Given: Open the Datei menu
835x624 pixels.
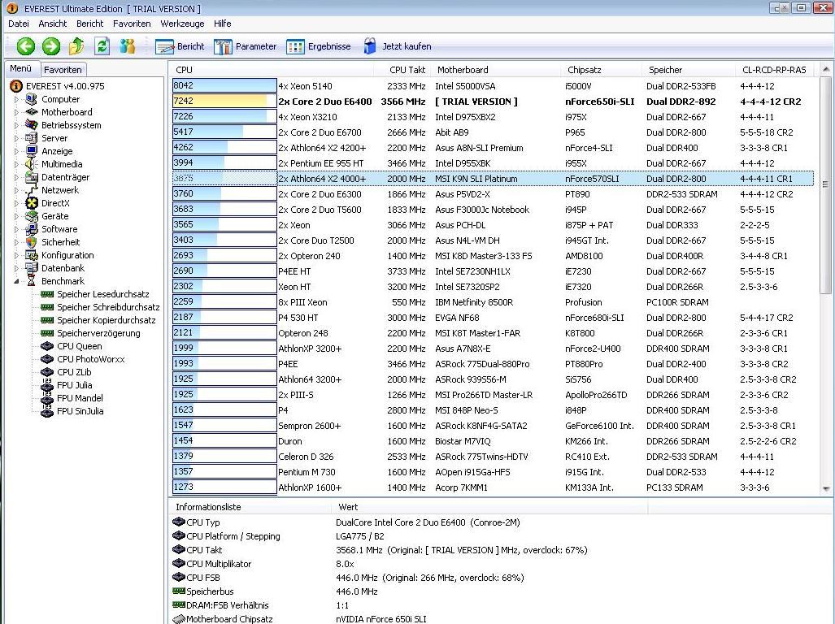Looking at the screenshot, I should tap(19, 24).
